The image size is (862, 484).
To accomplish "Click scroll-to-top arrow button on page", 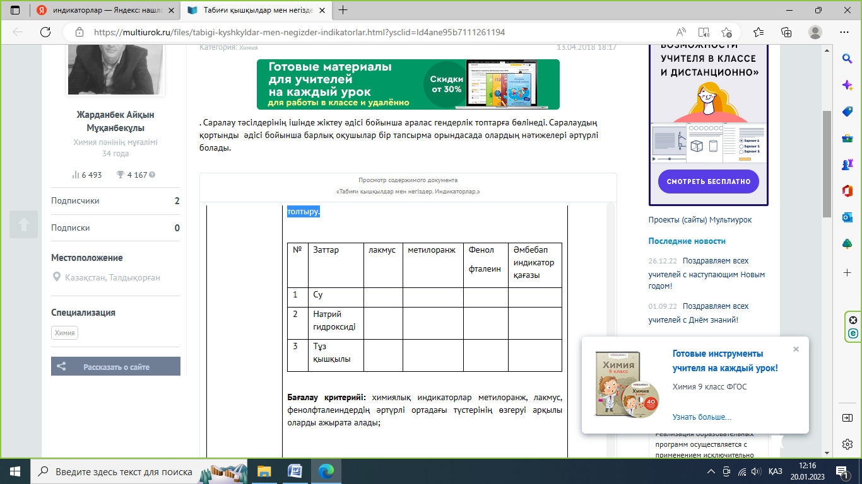I will (x=23, y=224).
